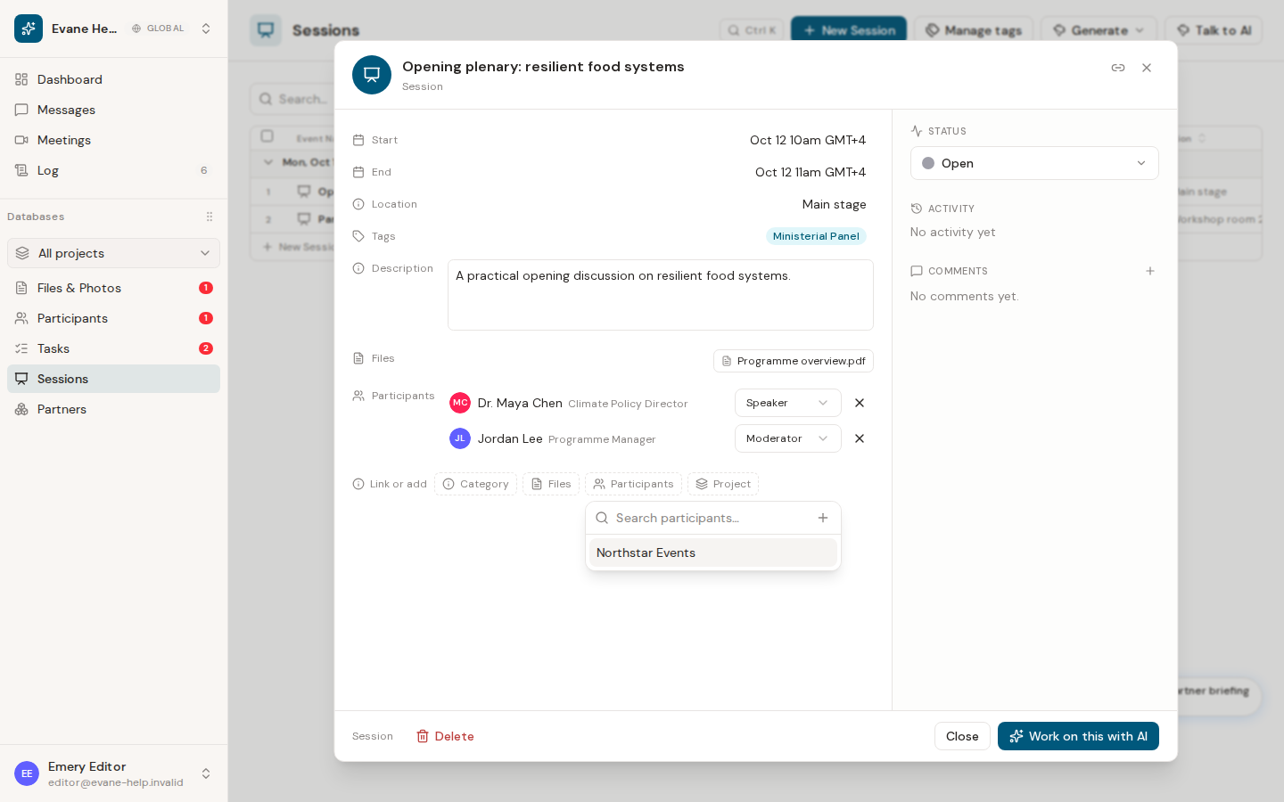Expand All projects dropdown
The width and height of the screenshot is (1284, 802).
click(x=114, y=253)
